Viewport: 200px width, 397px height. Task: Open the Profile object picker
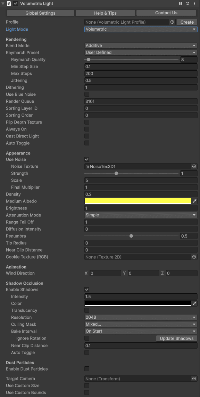[x=172, y=22]
